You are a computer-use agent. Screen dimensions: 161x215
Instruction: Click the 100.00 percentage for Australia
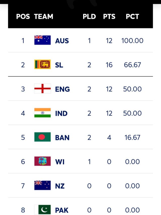tap(132, 41)
